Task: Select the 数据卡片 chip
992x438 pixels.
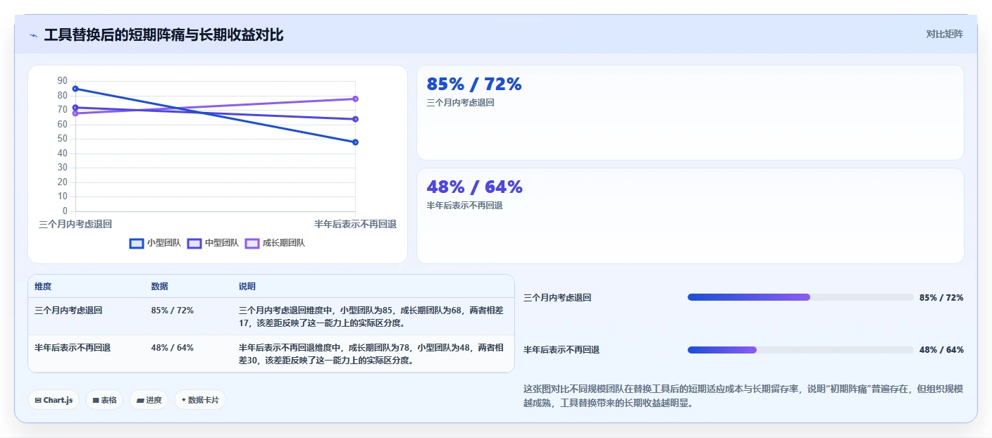Action: (x=200, y=400)
